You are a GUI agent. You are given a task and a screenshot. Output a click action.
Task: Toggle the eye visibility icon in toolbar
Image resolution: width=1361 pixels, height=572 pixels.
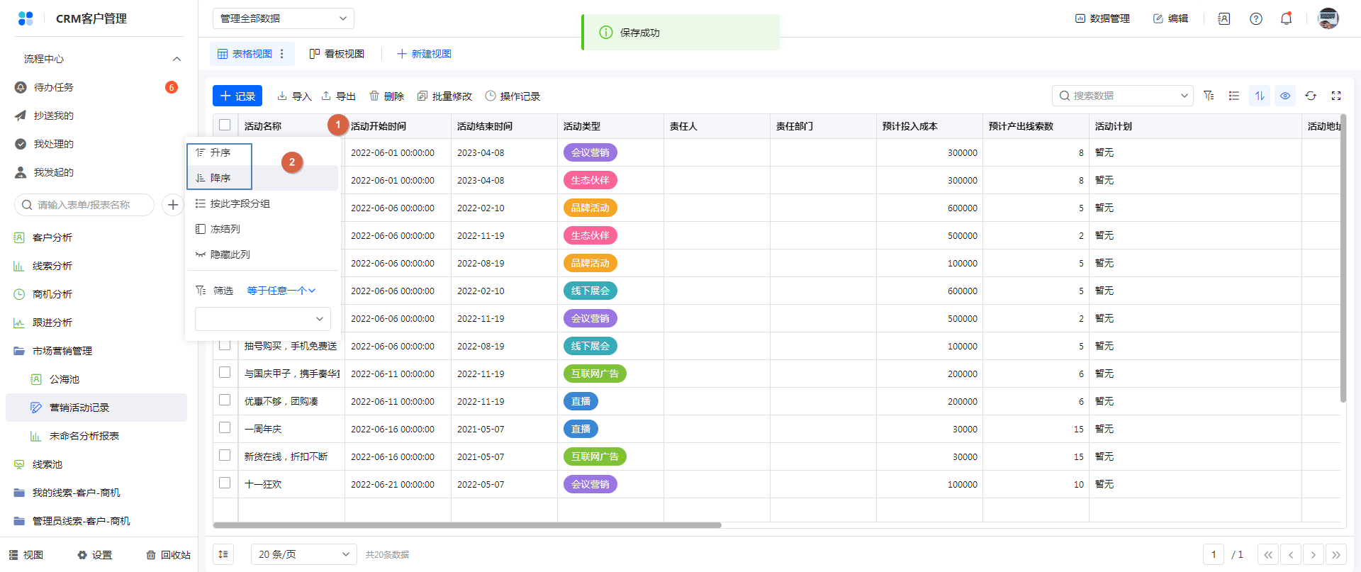tap(1285, 96)
